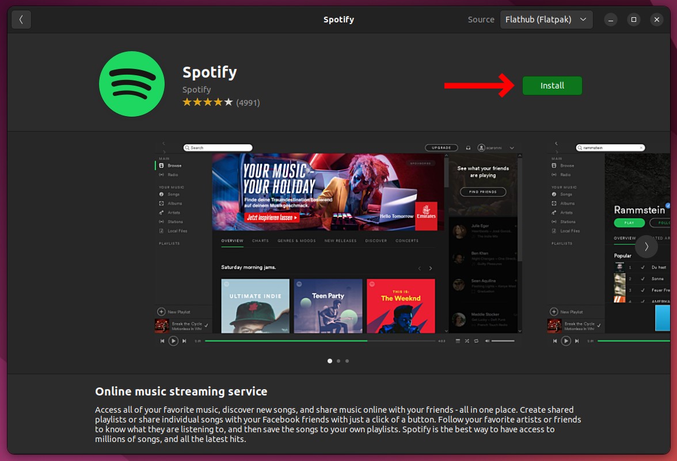Click the Break the Cycle album art in the first screenshot

(162, 325)
